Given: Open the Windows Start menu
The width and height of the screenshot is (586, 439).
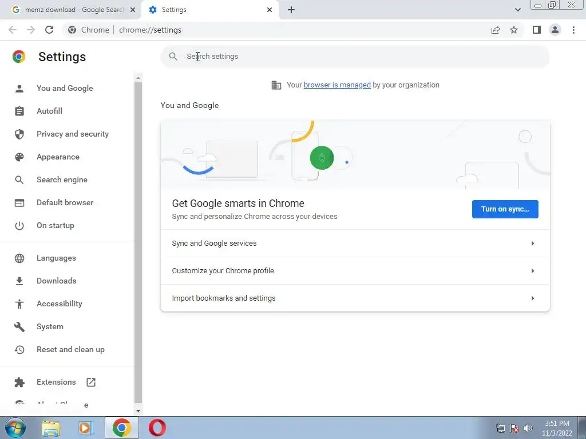Looking at the screenshot, I should 15,428.
